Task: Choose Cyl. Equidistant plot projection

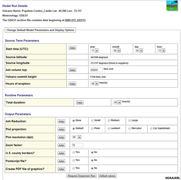Action: click(x=151, y=129)
